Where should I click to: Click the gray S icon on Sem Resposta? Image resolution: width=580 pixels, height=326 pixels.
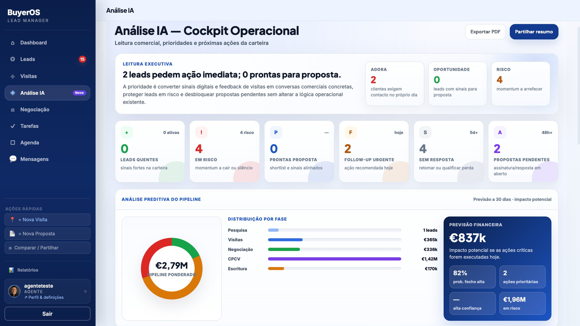tap(425, 132)
